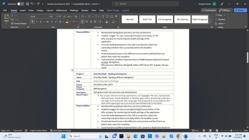Open the Select dropdown in Editing group

pos(220,23)
